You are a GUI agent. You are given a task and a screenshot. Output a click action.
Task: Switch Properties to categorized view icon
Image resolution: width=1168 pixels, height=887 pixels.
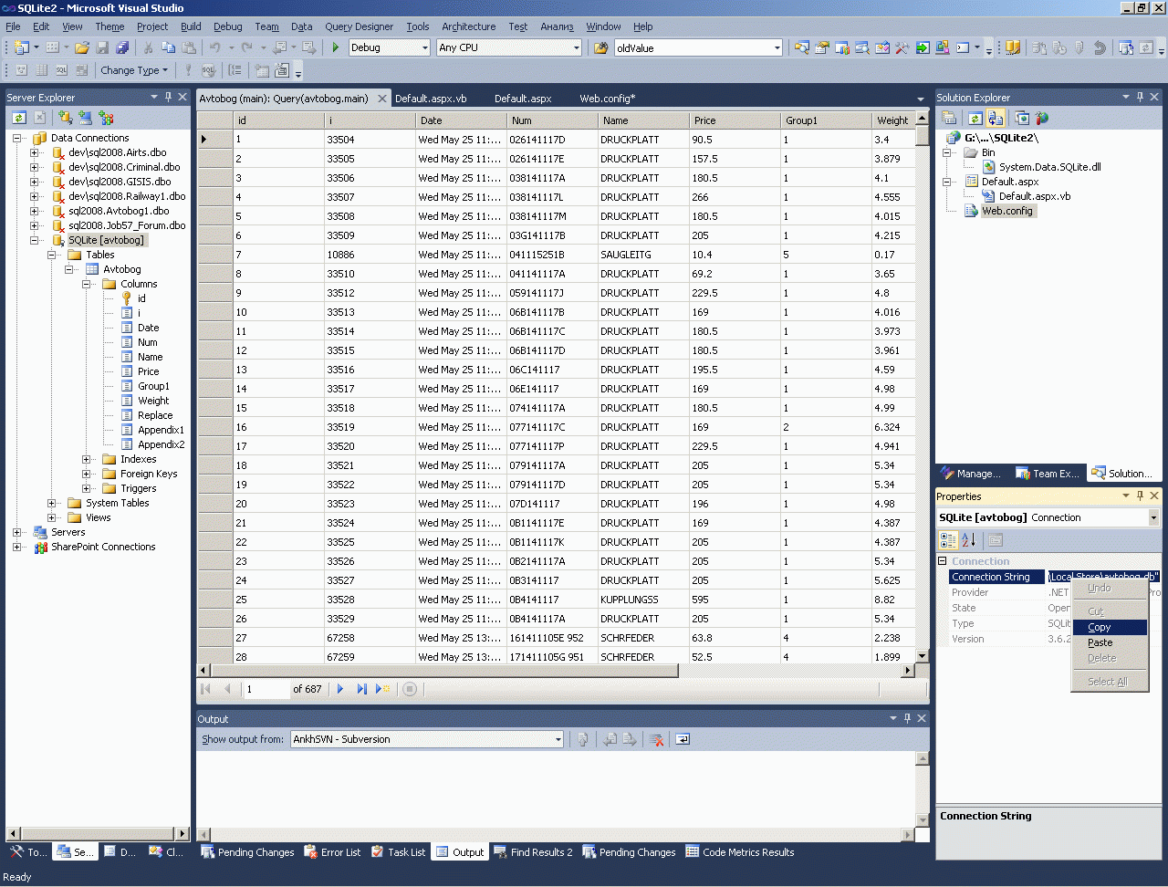tap(949, 540)
